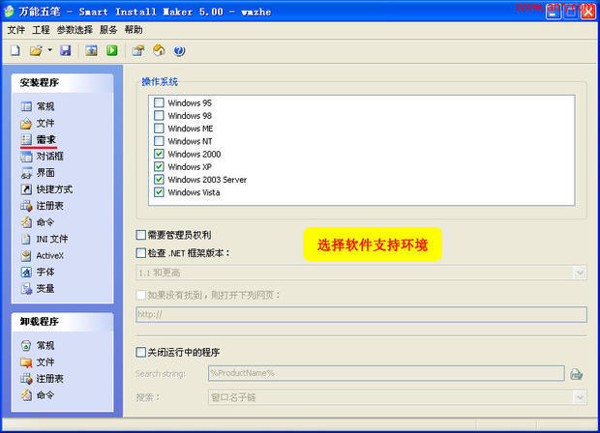Open the 帮助 menu
Viewport: 600px width, 433px height.
click(134, 30)
